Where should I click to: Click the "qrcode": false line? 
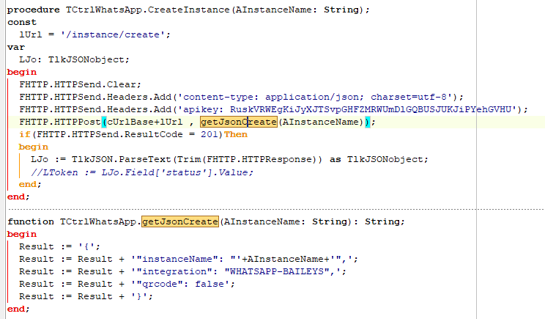click(127, 285)
